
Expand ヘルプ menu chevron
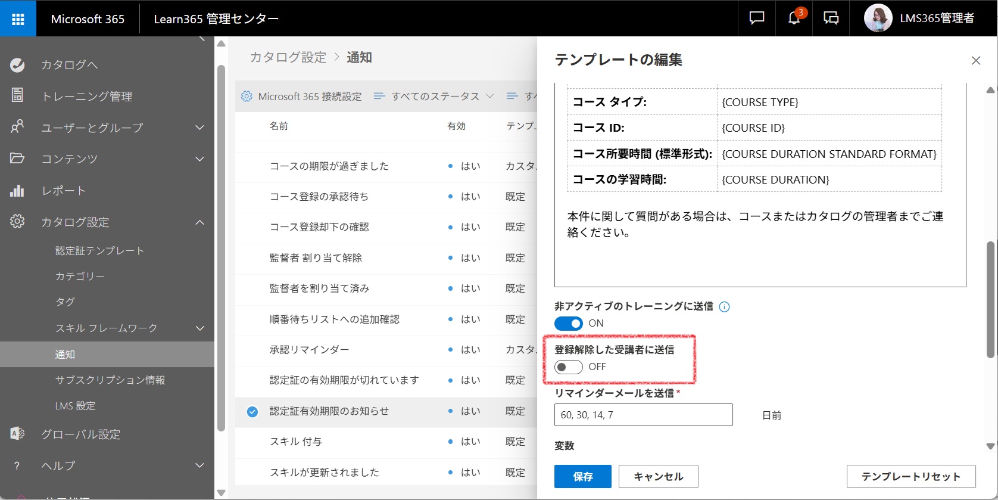coord(200,465)
